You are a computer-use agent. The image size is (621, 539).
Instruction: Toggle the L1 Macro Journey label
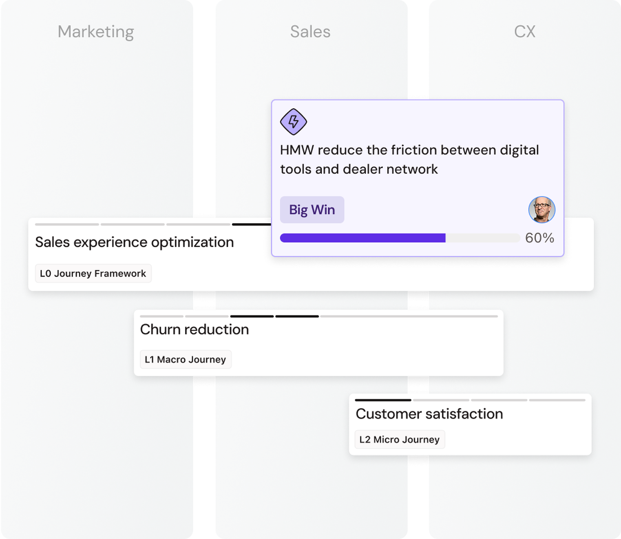point(185,359)
